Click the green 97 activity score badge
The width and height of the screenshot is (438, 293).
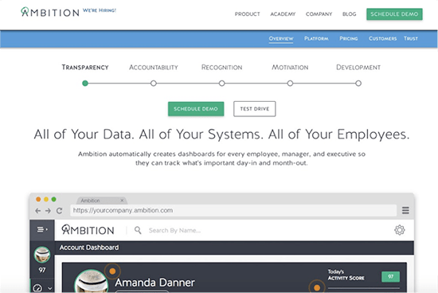coord(390,276)
